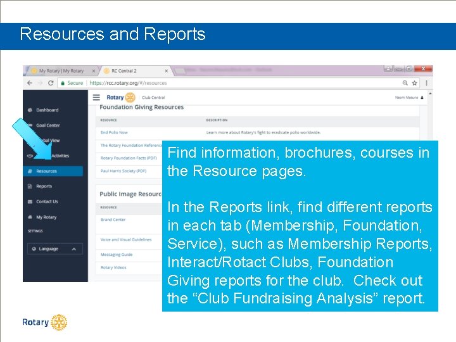Open the End Polio Now resource link
Viewport: 456px width, 342px height.
(x=114, y=132)
